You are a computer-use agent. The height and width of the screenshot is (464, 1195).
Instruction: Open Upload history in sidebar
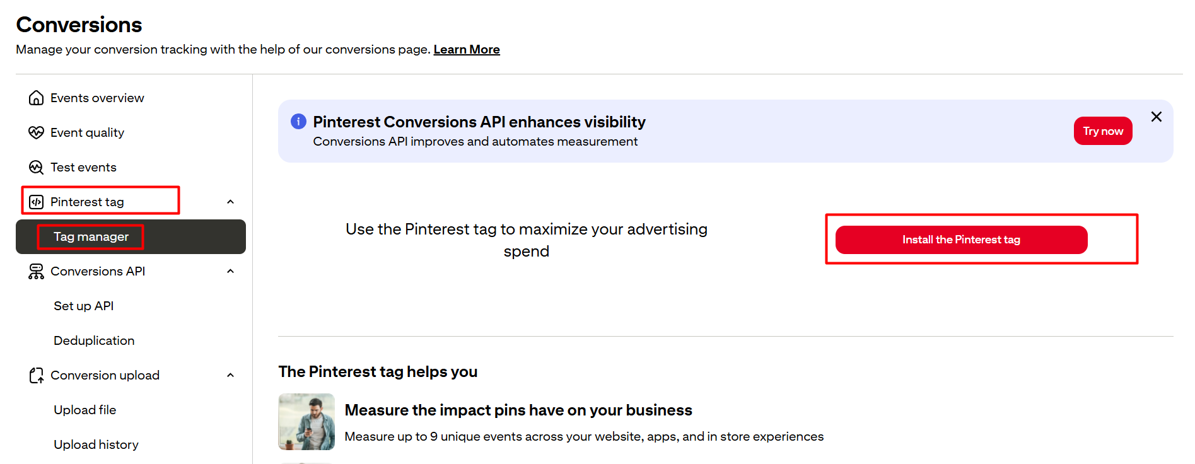coord(96,444)
